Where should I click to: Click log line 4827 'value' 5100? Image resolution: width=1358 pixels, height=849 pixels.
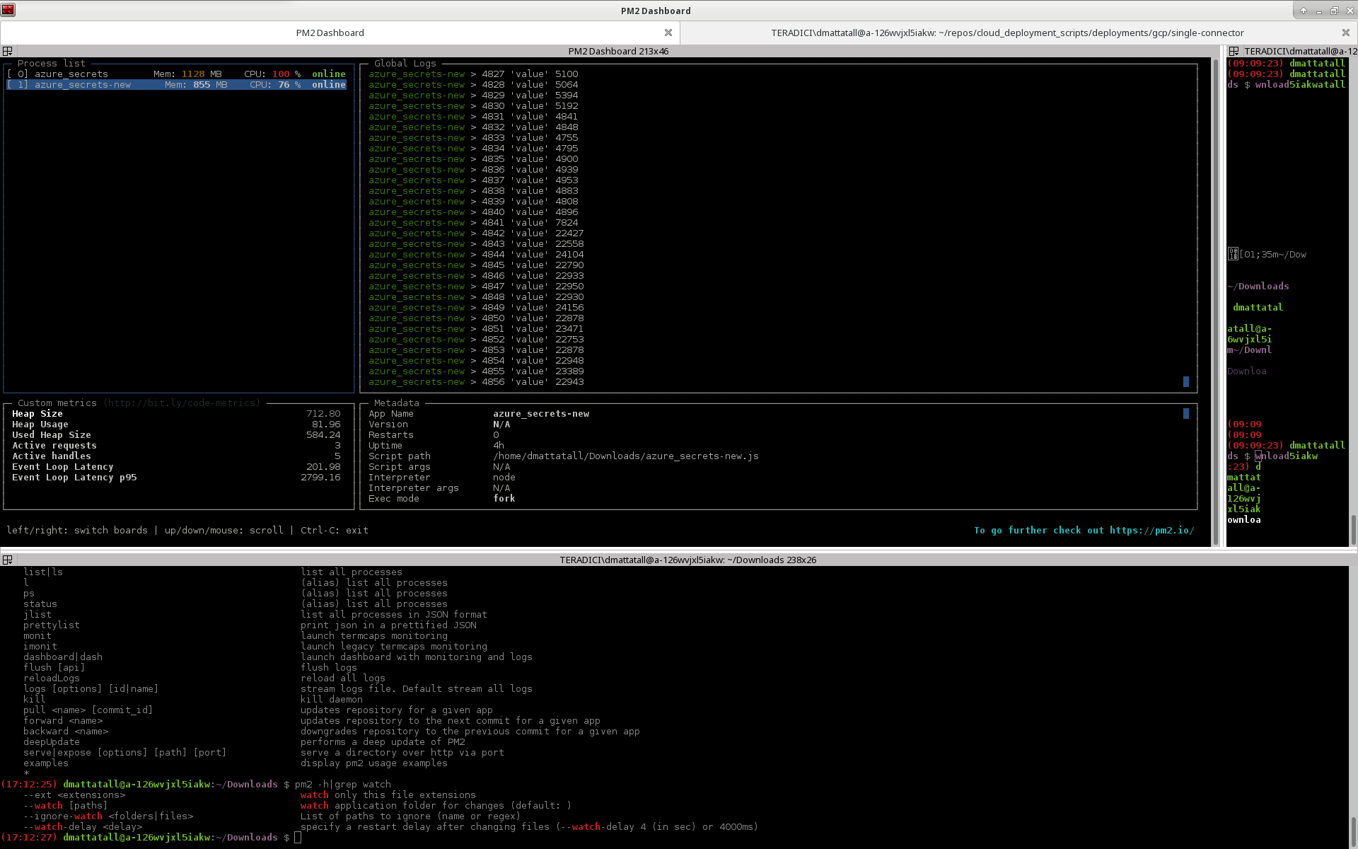pyautogui.click(x=473, y=74)
